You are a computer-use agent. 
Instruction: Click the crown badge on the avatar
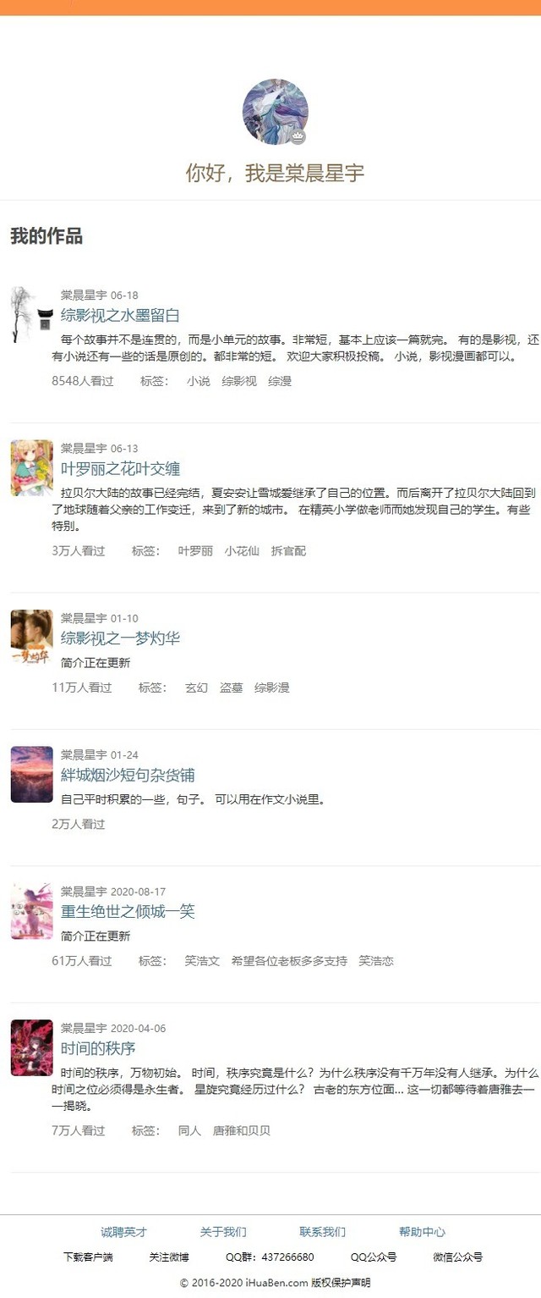click(298, 137)
